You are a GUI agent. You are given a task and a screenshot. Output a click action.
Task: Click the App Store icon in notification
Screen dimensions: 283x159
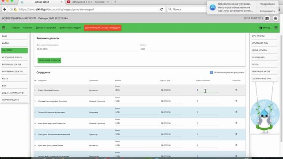pos(213,8)
